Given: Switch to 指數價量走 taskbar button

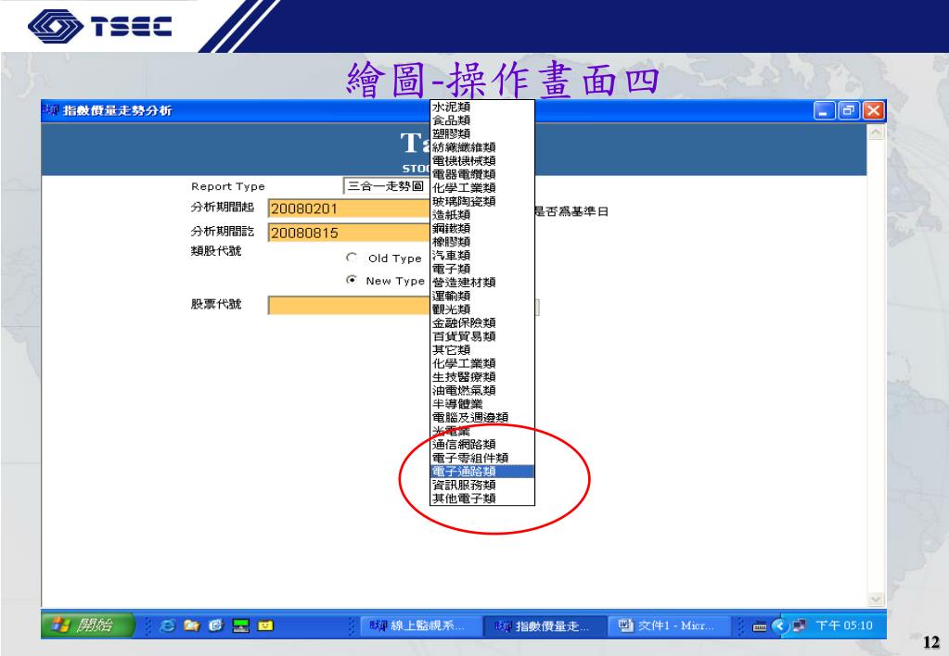Looking at the screenshot, I should click(x=545, y=626).
